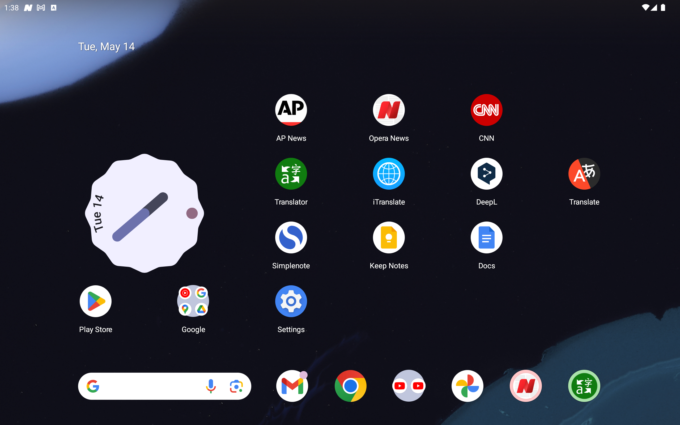Open the Translate app with the red icon
Screen dimensions: 680x425
584,174
